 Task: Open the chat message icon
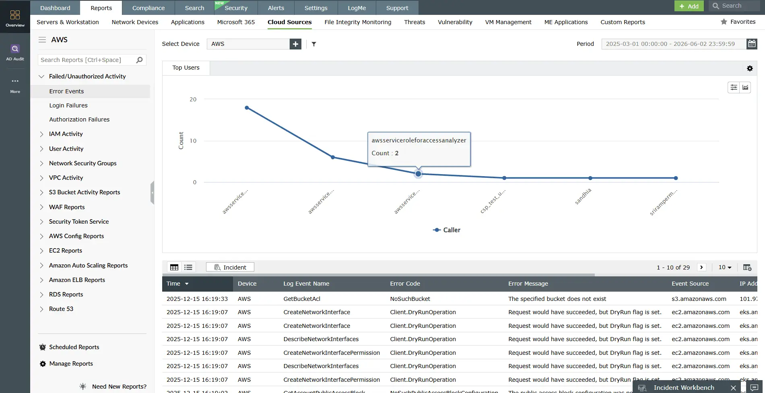(755, 388)
